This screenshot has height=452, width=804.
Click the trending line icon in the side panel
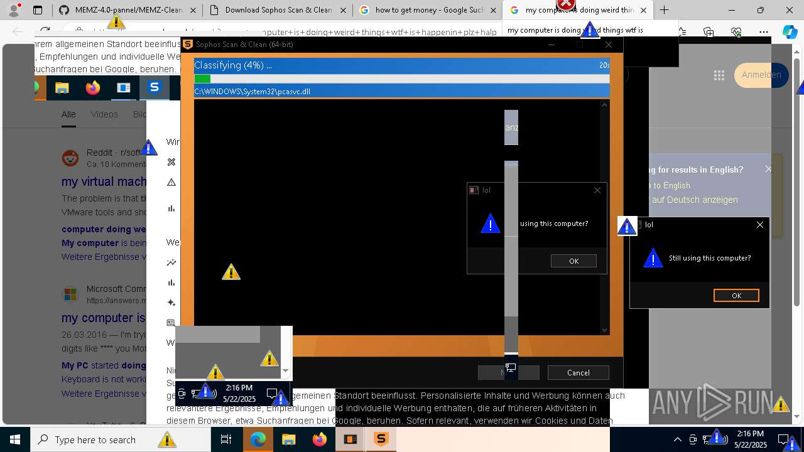point(171,262)
